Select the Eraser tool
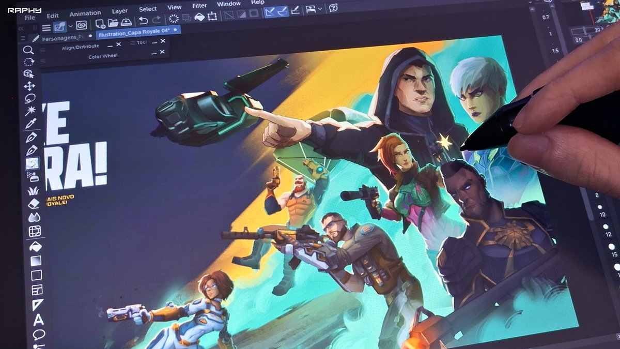Screen dimensions: 620x349 tap(34, 204)
